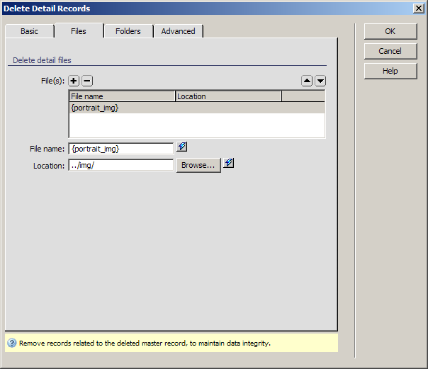This screenshot has width=428, height=369.
Task: Open dynamic data picker beside File name field
Action: click(182, 147)
